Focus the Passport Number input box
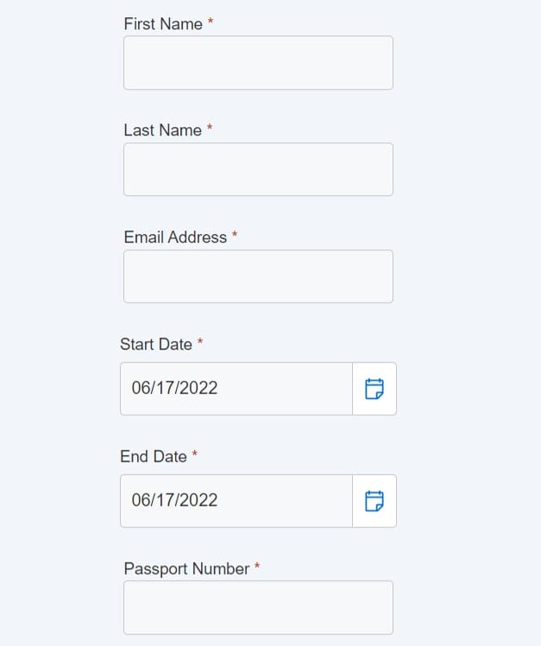This screenshot has height=646, width=541. 258,607
